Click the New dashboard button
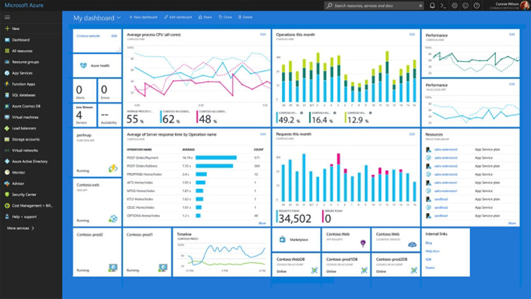Screen dimensions: 531x299 (143, 17)
